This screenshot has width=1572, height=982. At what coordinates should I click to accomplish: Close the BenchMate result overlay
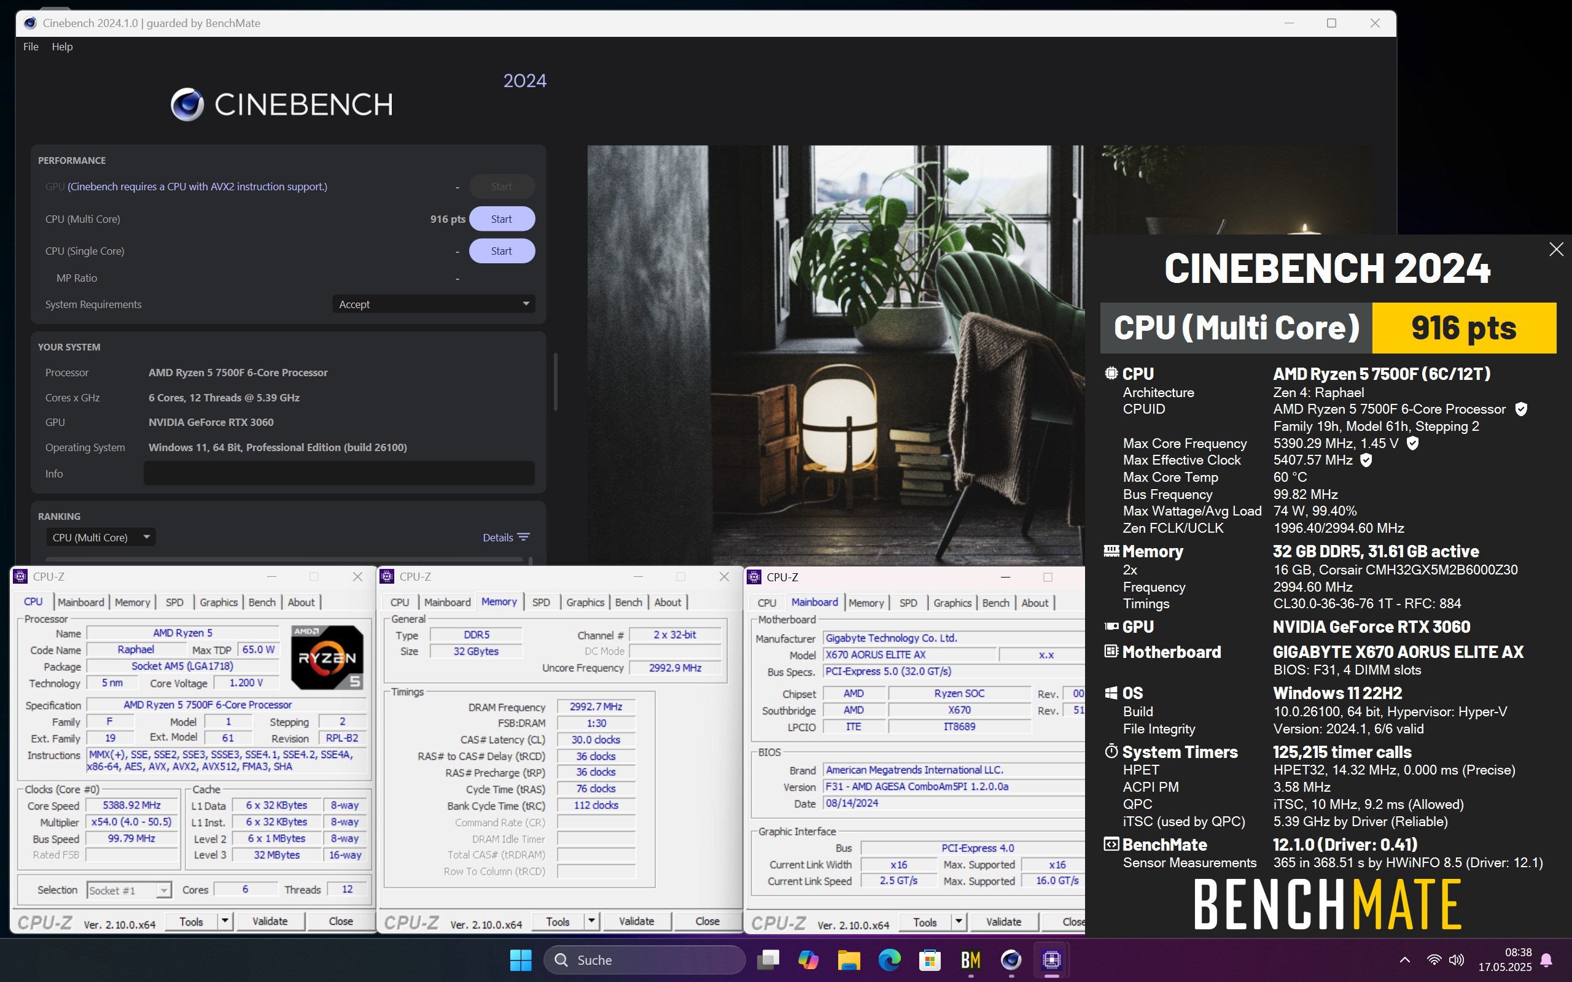click(1556, 249)
